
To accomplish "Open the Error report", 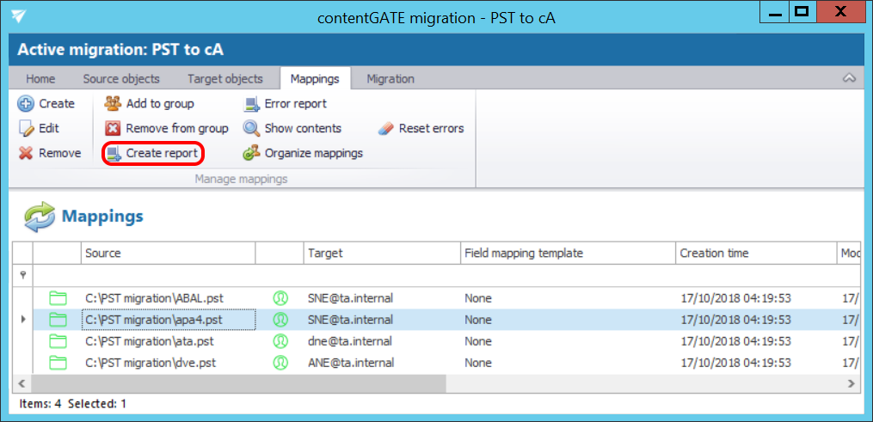I will (285, 104).
